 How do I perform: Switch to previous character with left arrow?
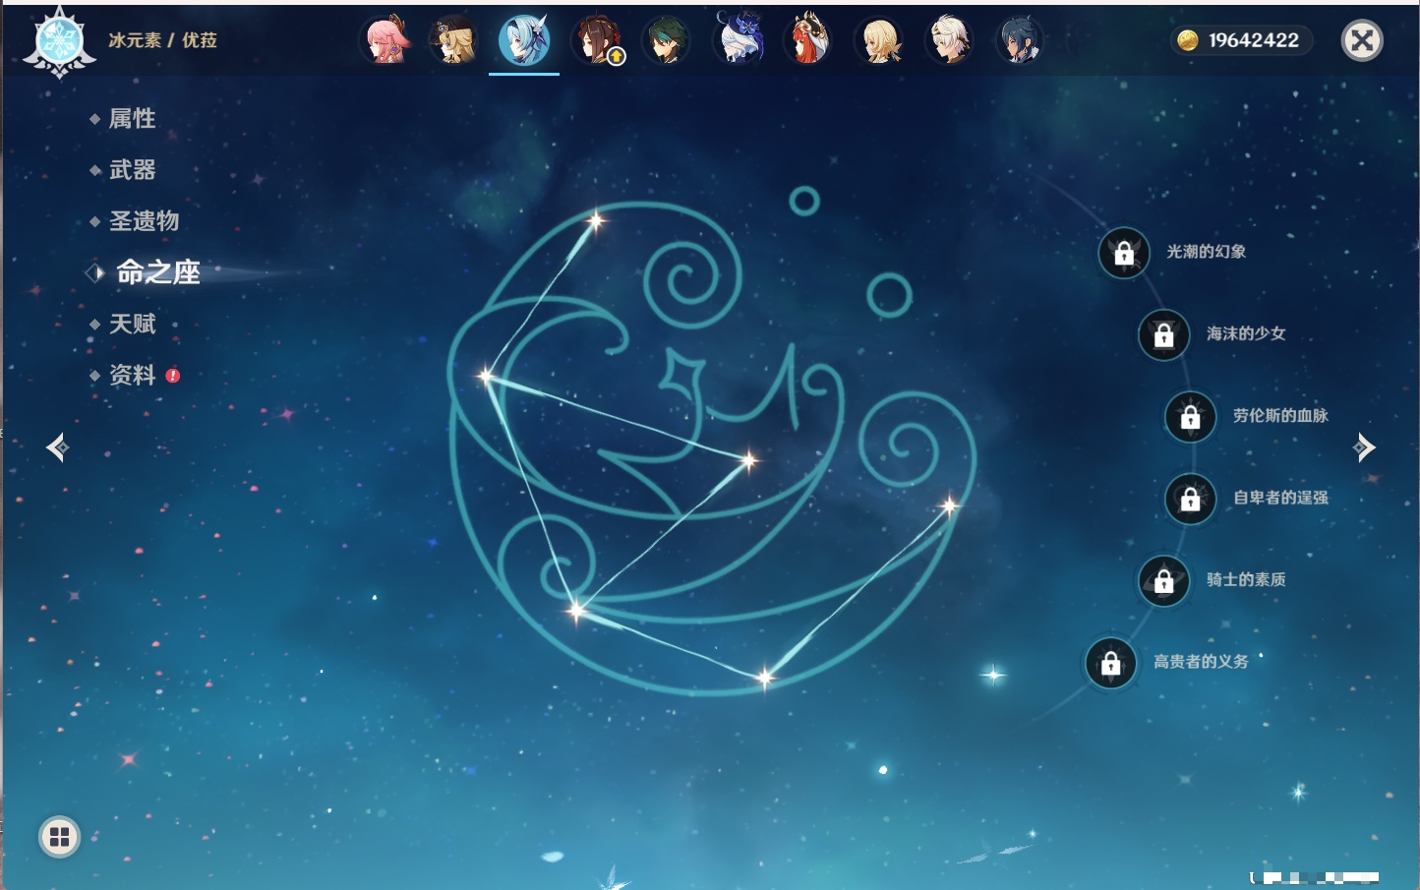(x=57, y=447)
